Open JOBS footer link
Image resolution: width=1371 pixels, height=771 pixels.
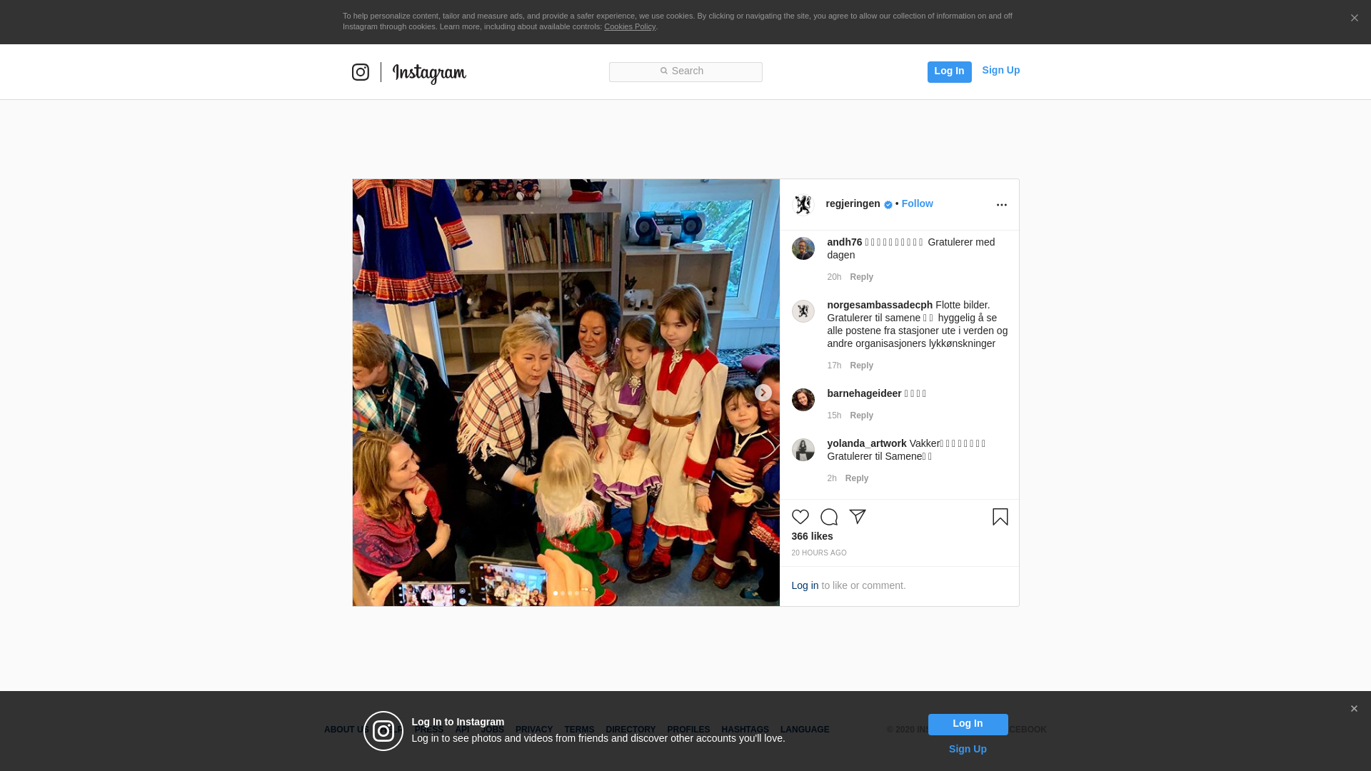pos(492,730)
